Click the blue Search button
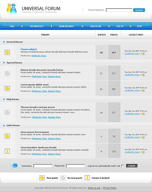Screen dimensions: 152x192 [x=139, y=10]
